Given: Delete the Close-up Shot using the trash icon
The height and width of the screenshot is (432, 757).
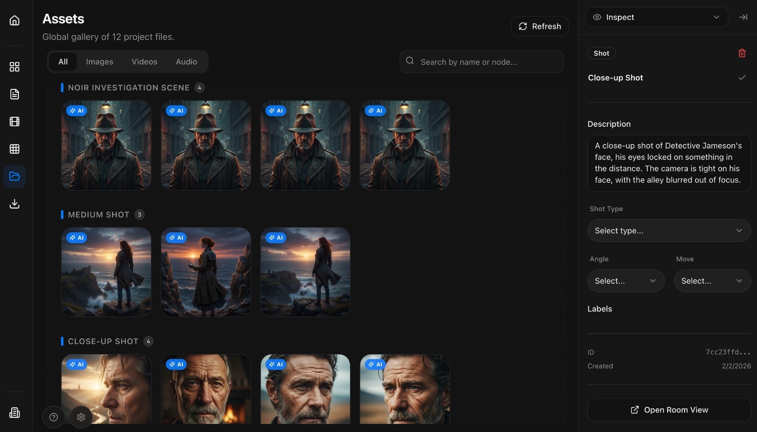Looking at the screenshot, I should (x=742, y=53).
